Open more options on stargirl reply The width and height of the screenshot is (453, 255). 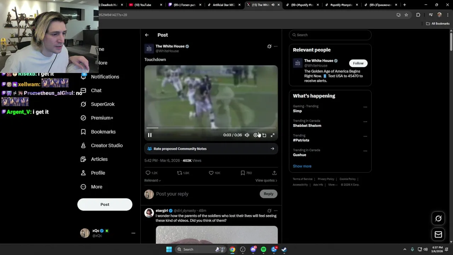[276, 211]
